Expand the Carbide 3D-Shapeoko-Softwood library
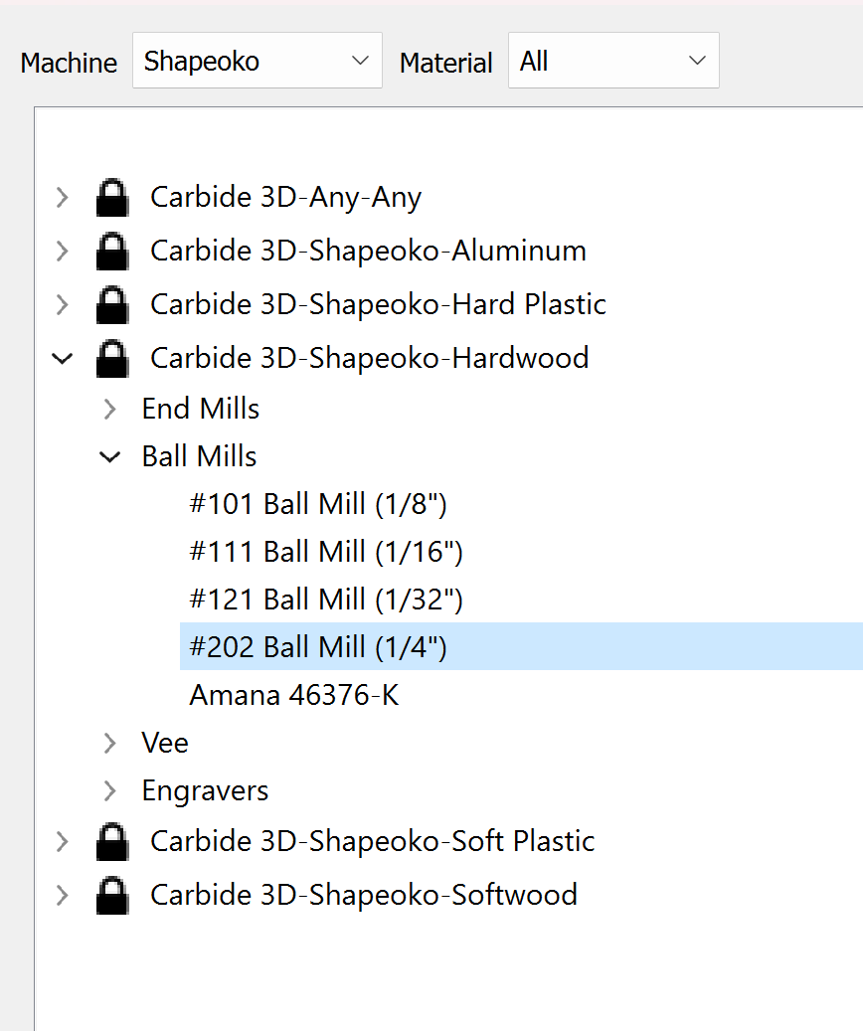This screenshot has width=863, height=1031. (x=63, y=895)
